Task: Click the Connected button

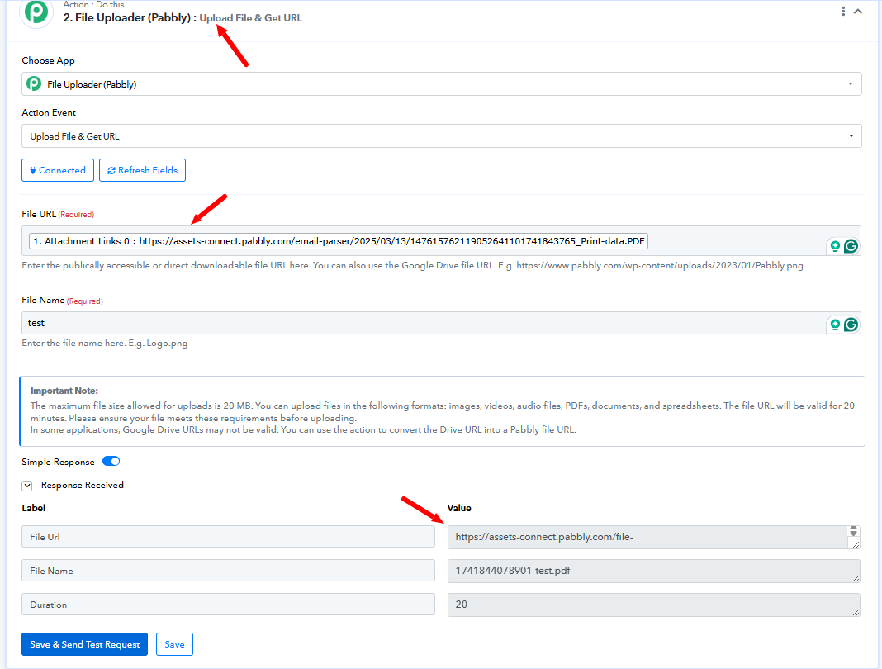Action: click(58, 170)
